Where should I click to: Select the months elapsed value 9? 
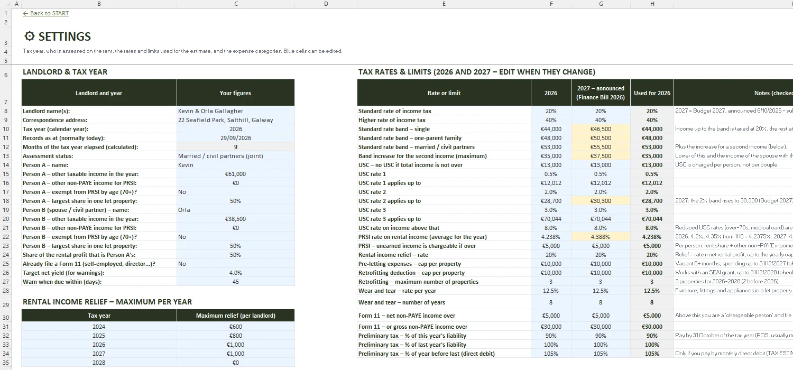pos(236,147)
